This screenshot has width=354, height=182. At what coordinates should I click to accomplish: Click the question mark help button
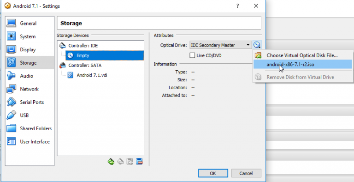click(x=237, y=6)
